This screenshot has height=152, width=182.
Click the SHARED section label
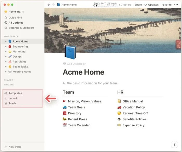point(9,80)
